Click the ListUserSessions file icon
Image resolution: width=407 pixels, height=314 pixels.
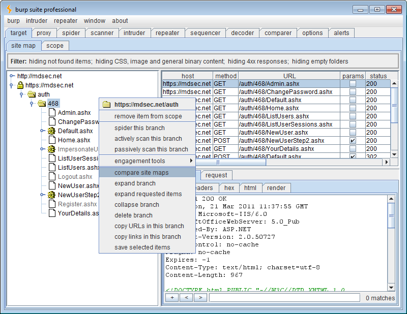52,158
